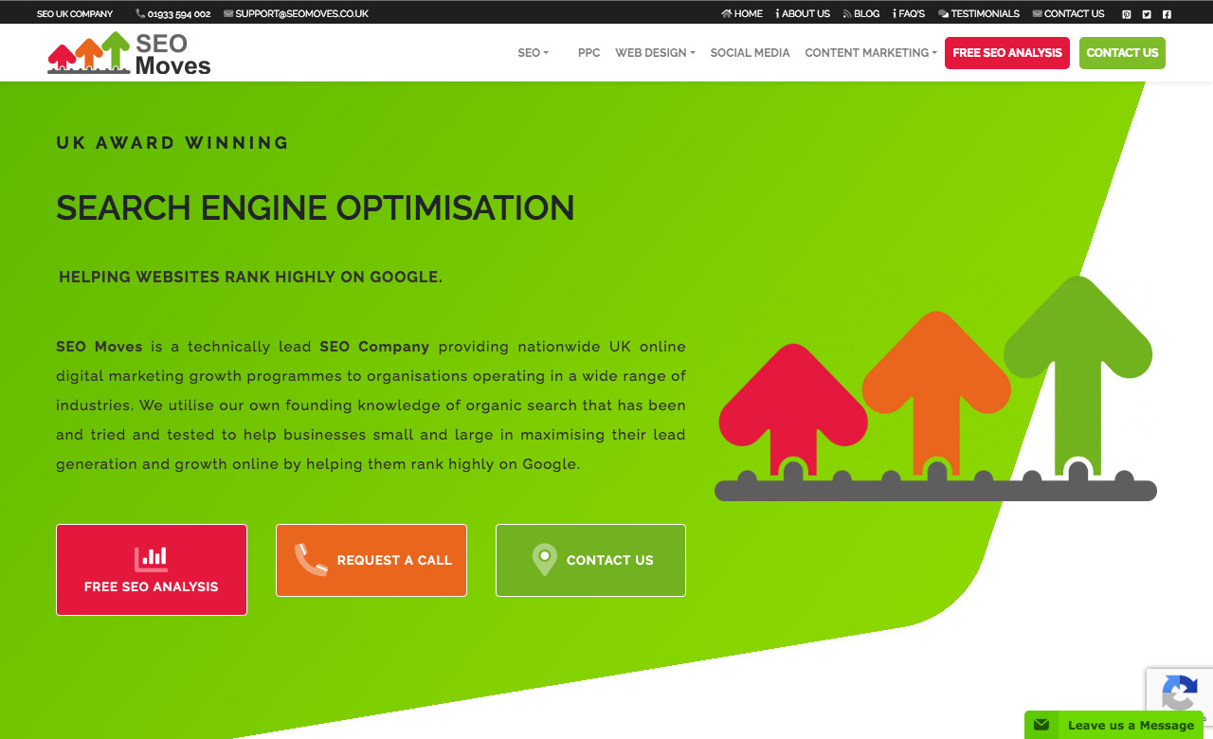
Task: Click the 'Search Engine Optimisation' heading
Action: pyautogui.click(x=316, y=207)
